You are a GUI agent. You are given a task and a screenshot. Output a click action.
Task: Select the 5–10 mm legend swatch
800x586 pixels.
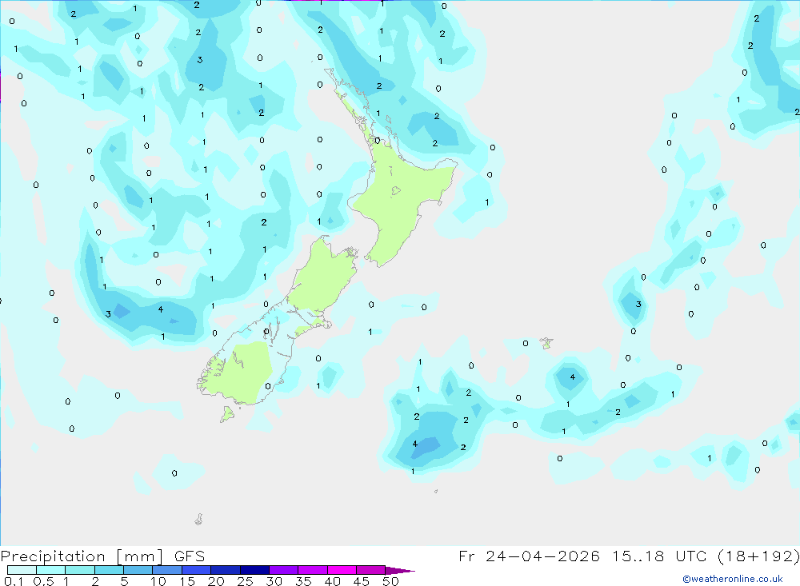point(138,570)
